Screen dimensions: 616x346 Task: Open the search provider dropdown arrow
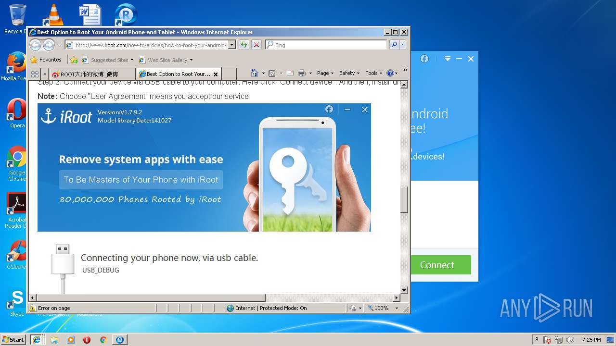403,45
